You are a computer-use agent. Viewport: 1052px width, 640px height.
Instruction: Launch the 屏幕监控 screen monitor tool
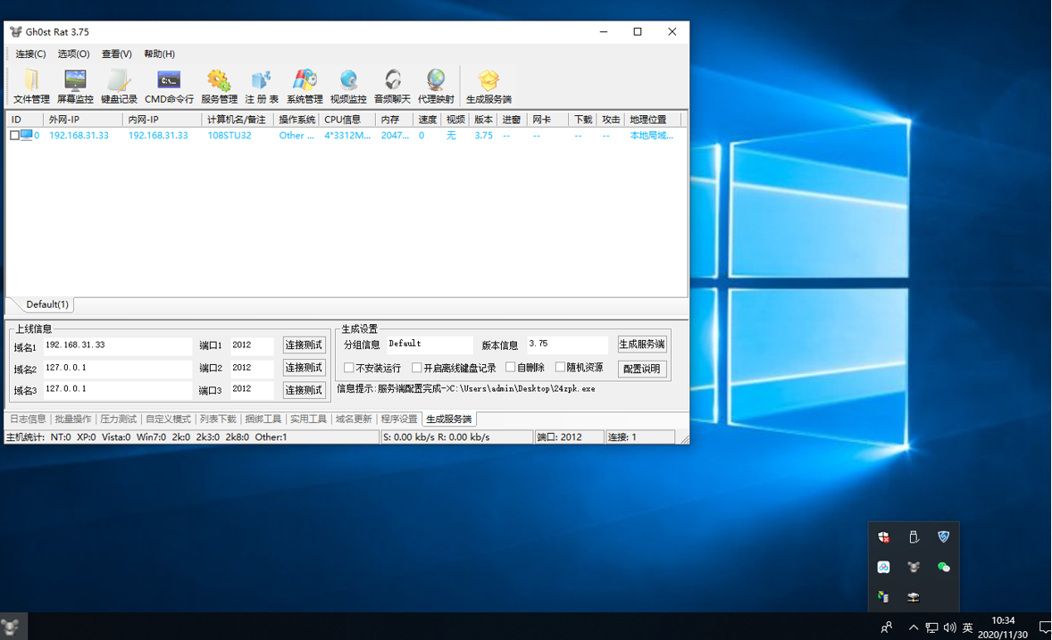75,86
